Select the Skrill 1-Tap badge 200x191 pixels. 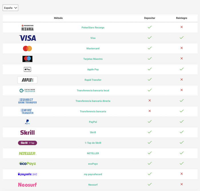click(x=27, y=143)
